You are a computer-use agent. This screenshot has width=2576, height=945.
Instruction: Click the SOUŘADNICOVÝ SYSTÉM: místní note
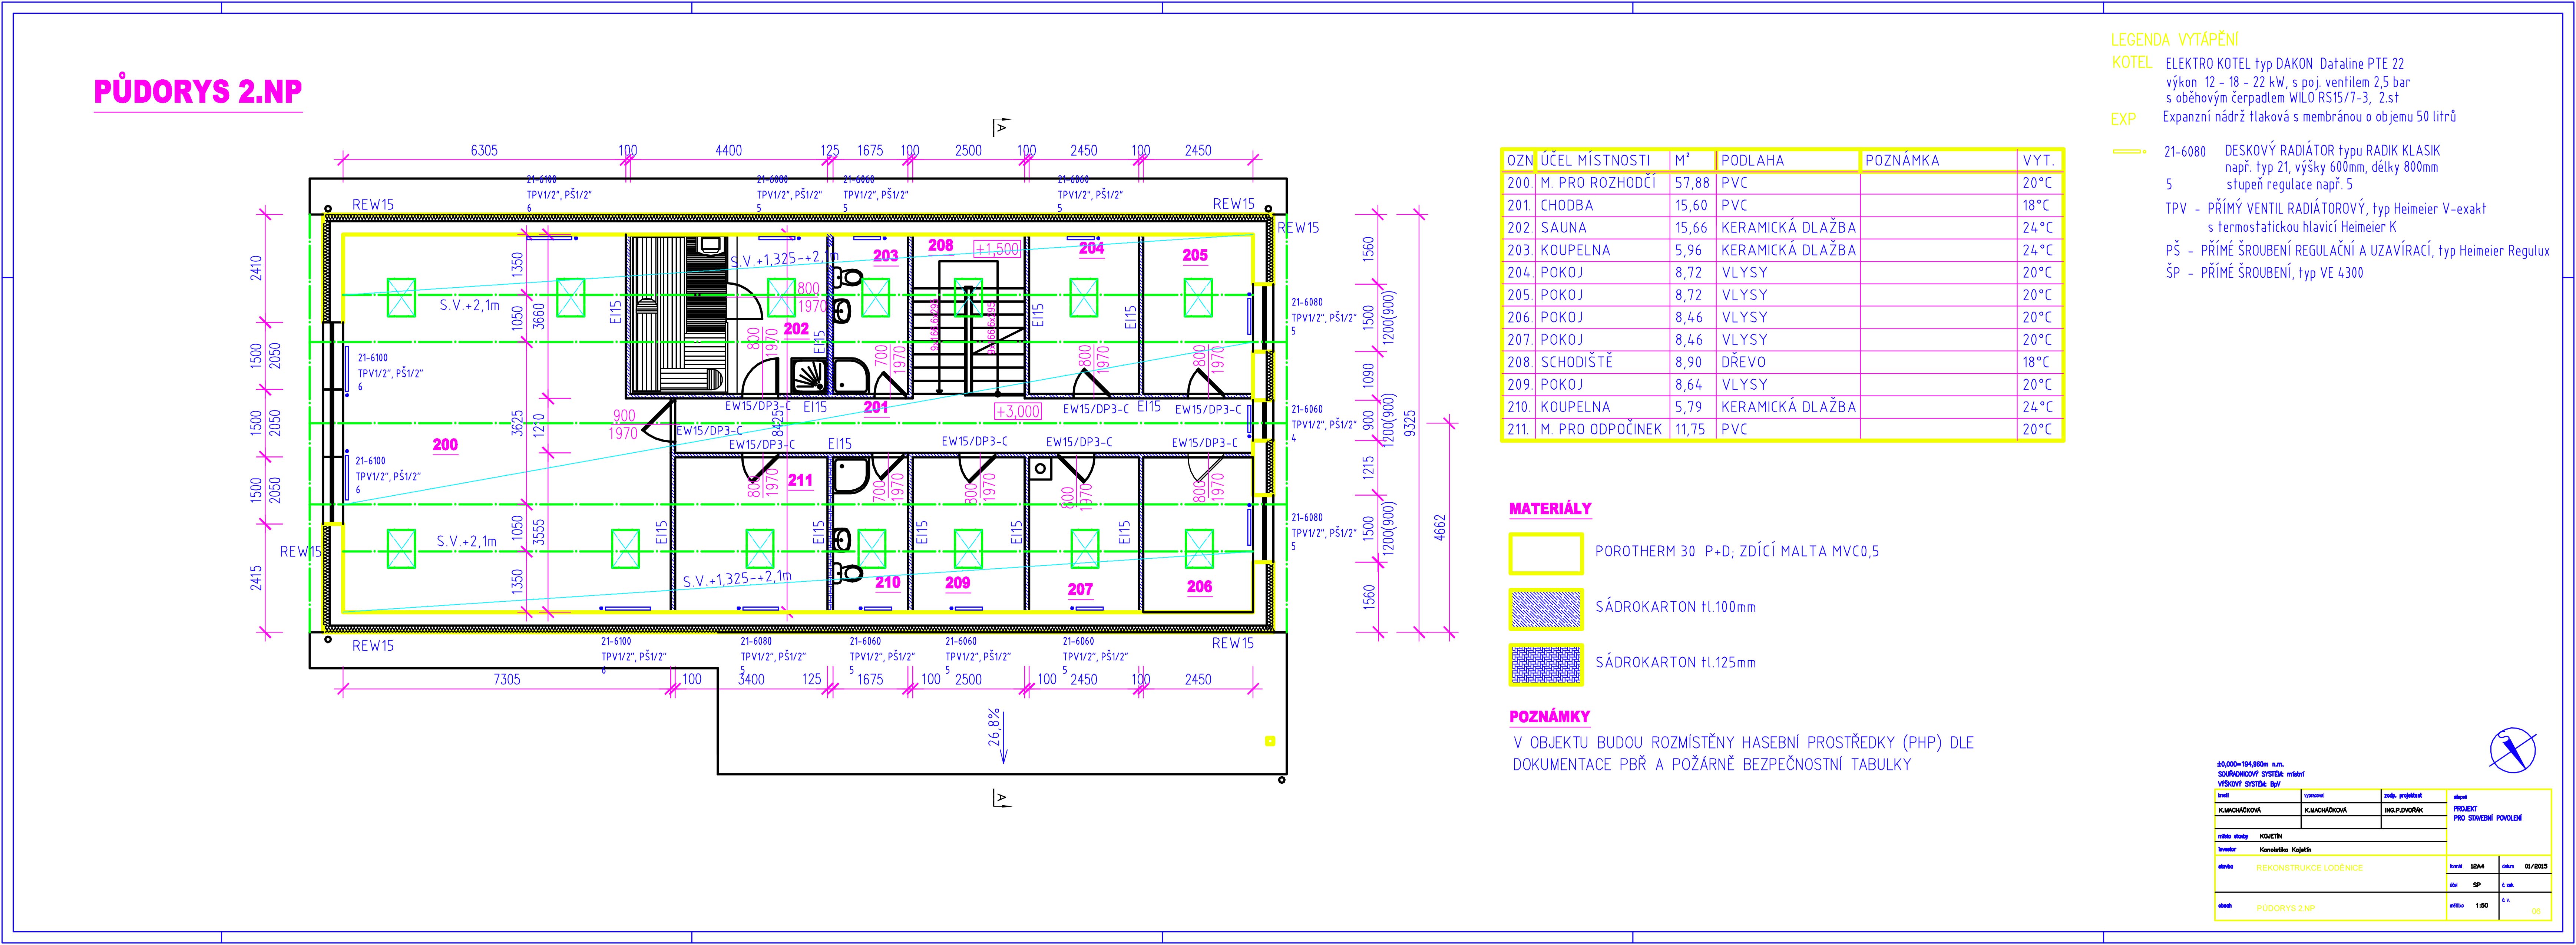point(2261,774)
